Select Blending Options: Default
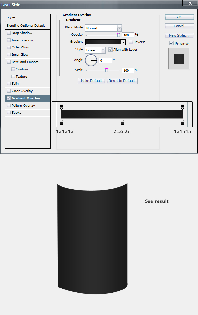The width and height of the screenshot is (198, 315). [28, 26]
